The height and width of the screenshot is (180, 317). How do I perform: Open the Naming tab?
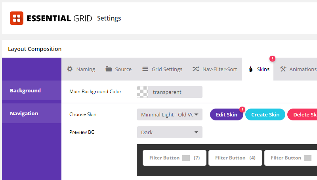(81, 69)
